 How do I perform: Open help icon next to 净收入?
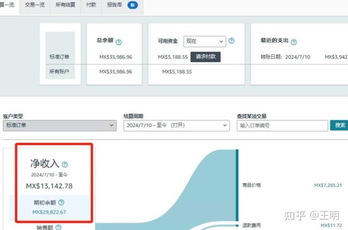point(65,165)
